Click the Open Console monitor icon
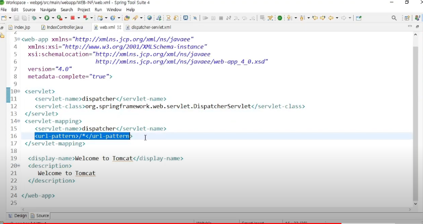This screenshot has height=224, width=423. 186,18
